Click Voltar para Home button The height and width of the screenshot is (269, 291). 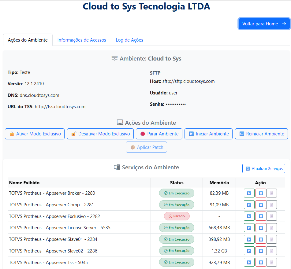264,24
